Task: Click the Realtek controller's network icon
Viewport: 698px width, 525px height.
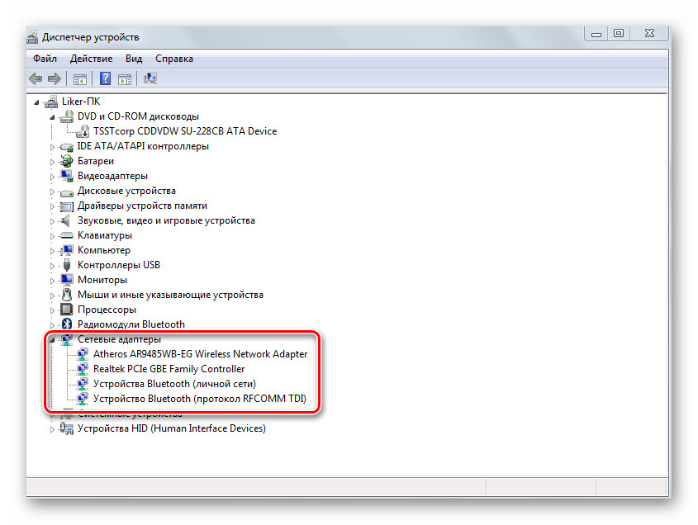Action: pos(83,369)
